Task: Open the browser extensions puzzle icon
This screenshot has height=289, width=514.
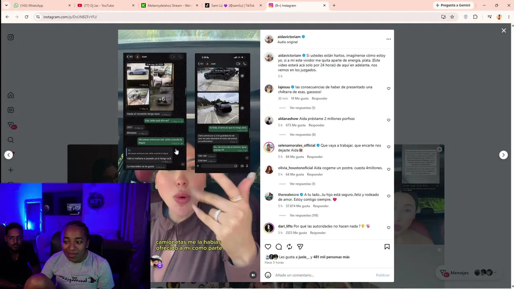Action: [475, 17]
